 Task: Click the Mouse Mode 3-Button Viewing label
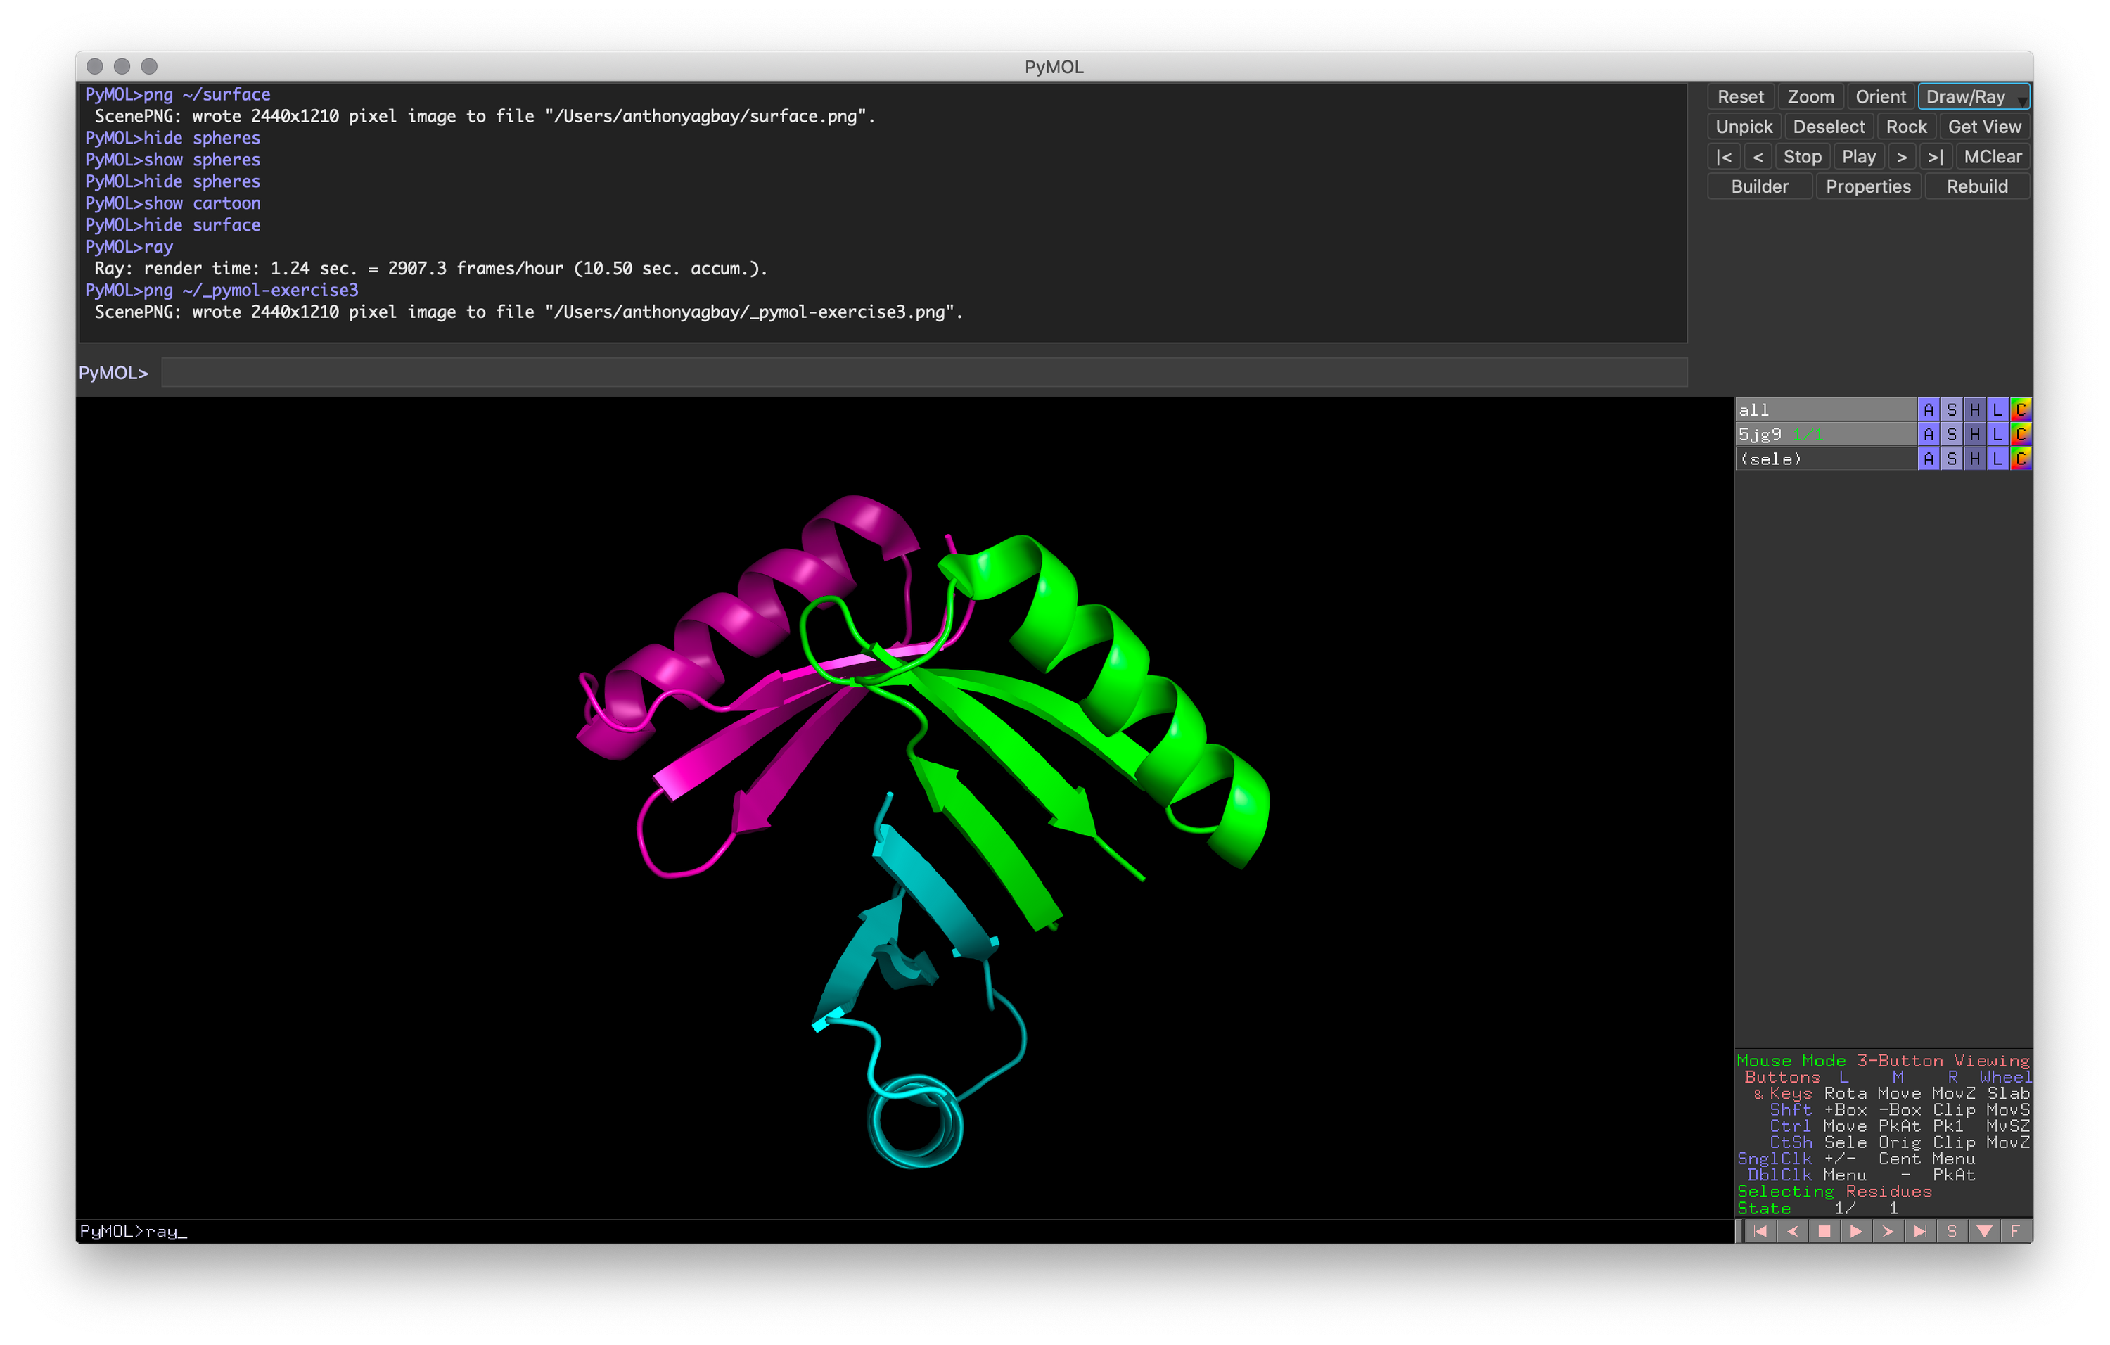click(1883, 1060)
